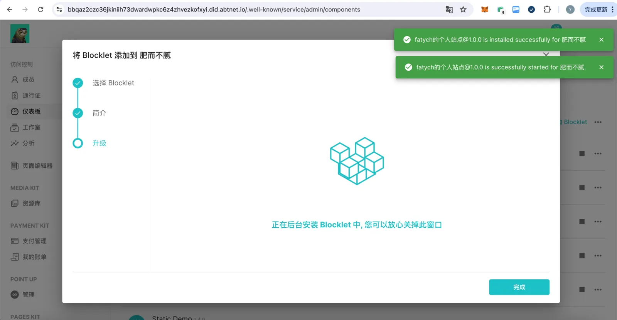The image size is (617, 320).
Task: Click the 仪表板 gauge icon
Action: pos(15,111)
